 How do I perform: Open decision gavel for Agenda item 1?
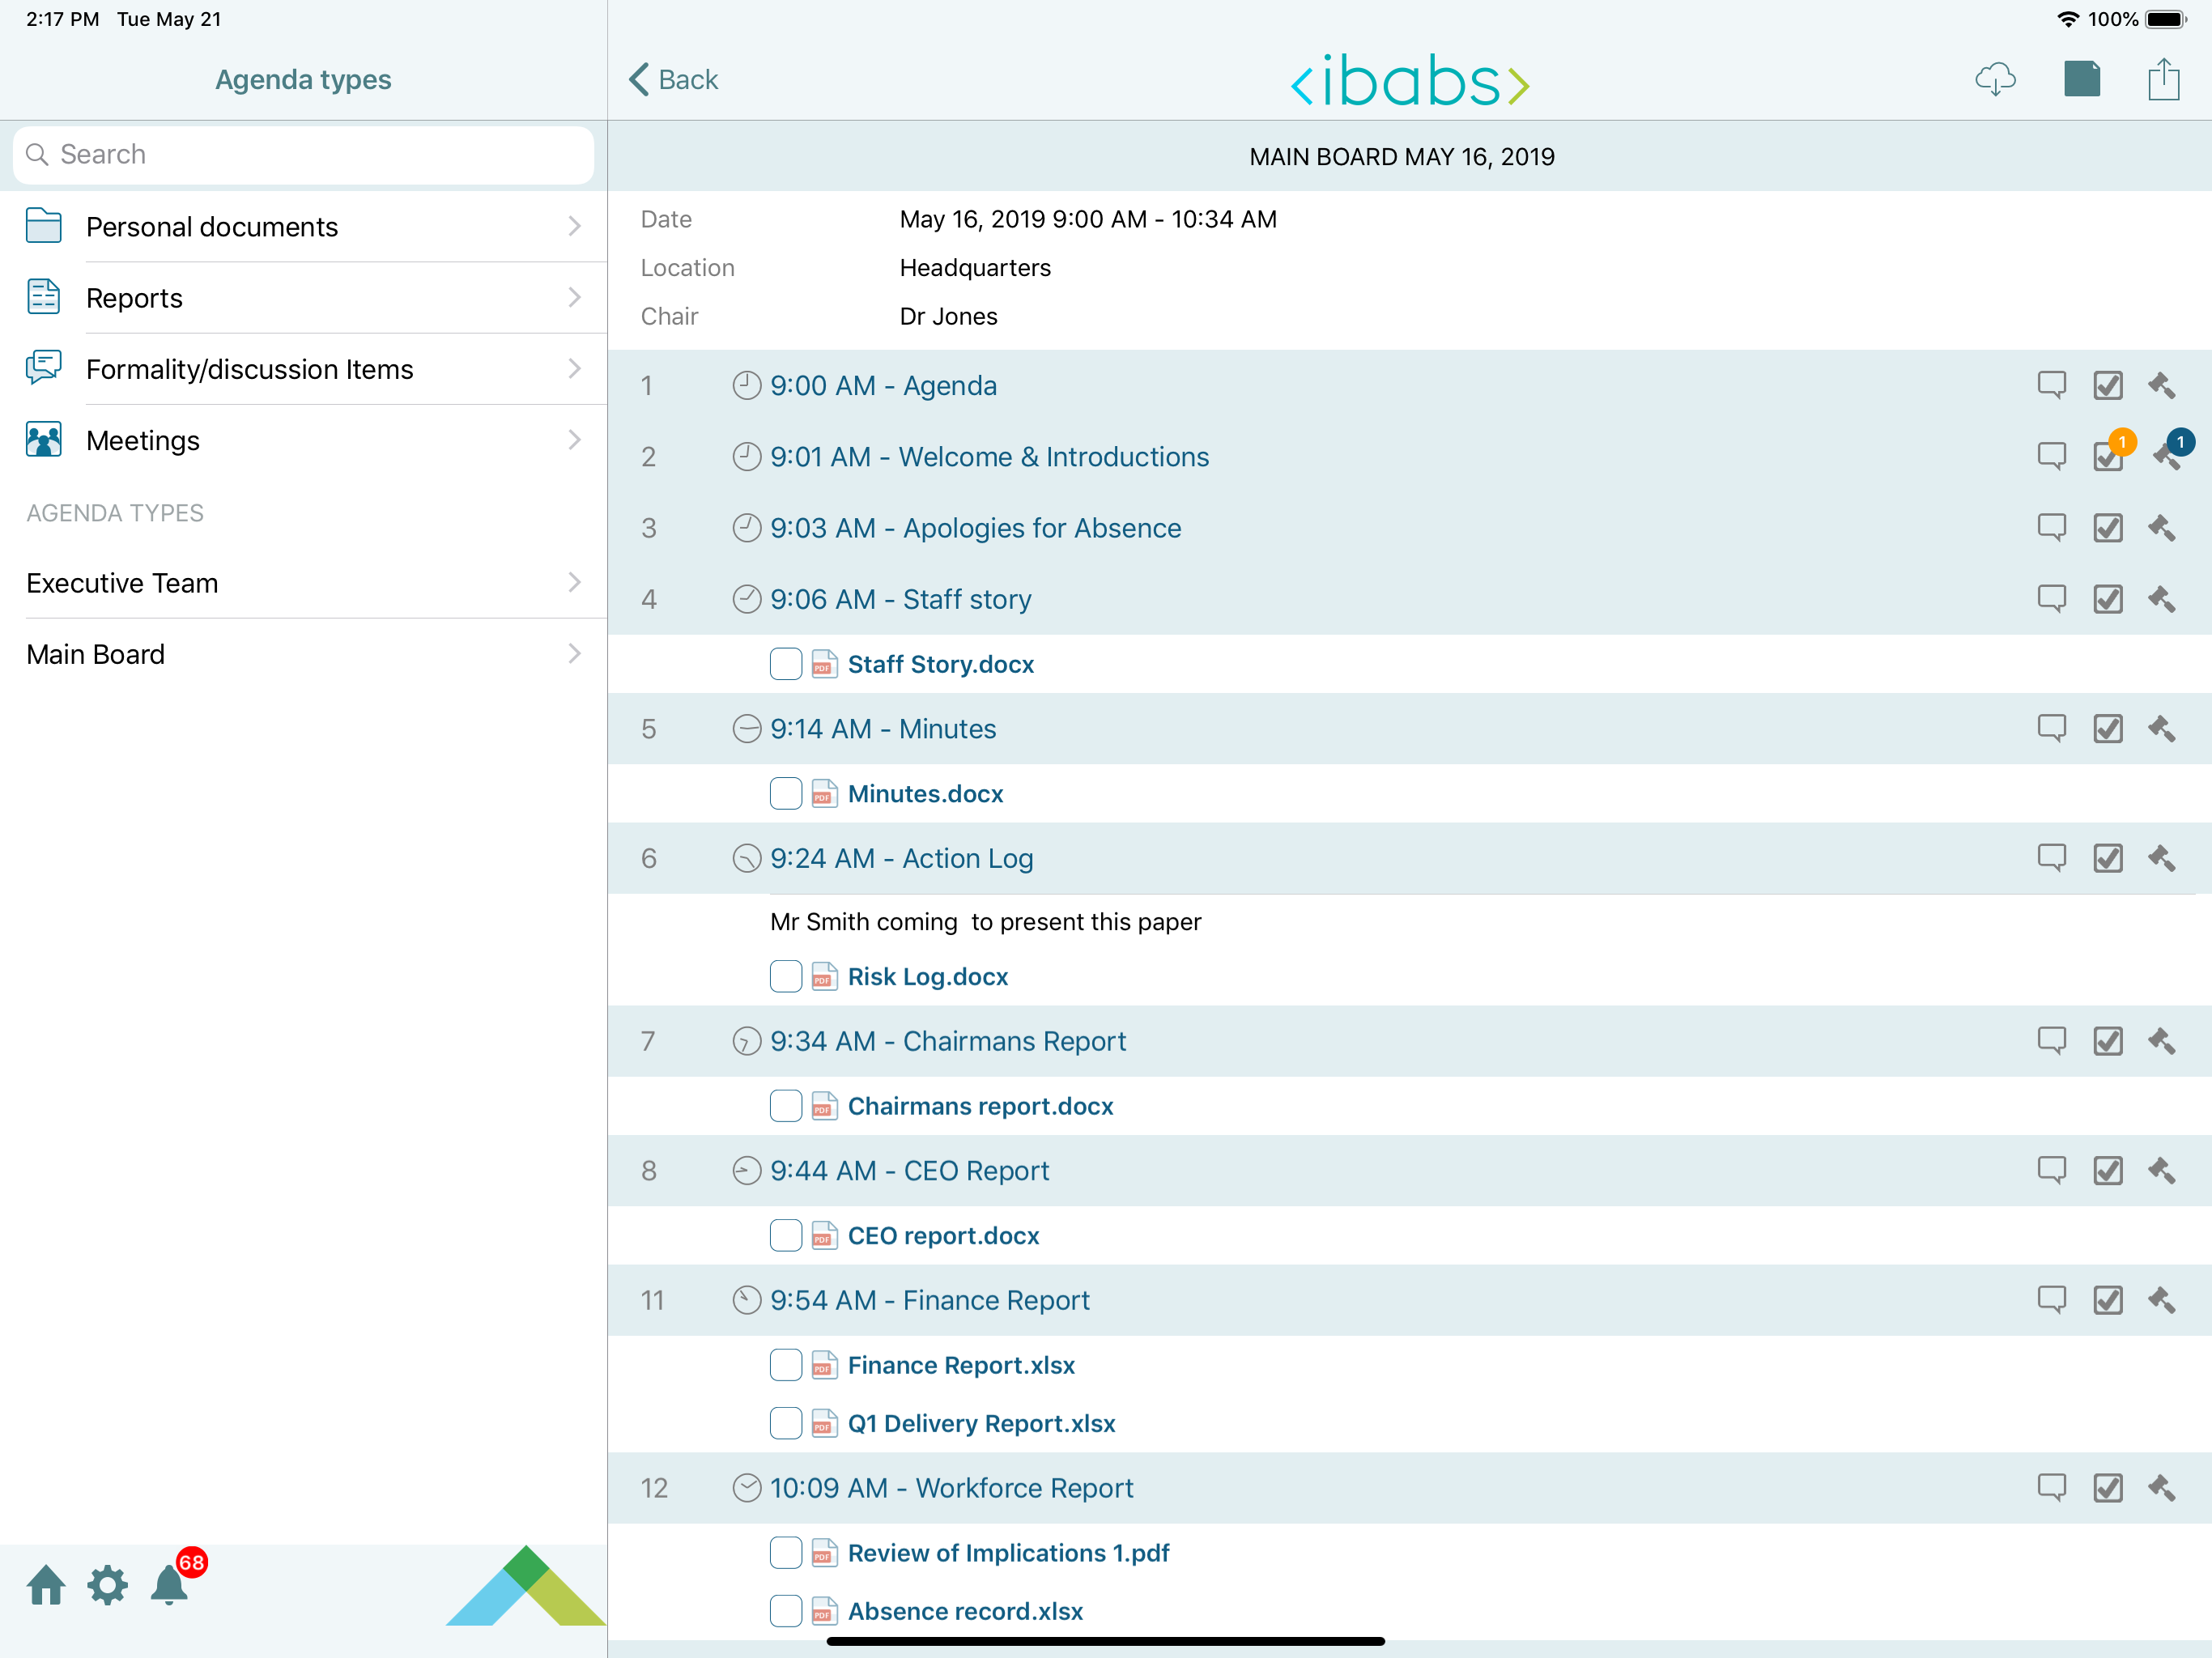[x=2162, y=385]
